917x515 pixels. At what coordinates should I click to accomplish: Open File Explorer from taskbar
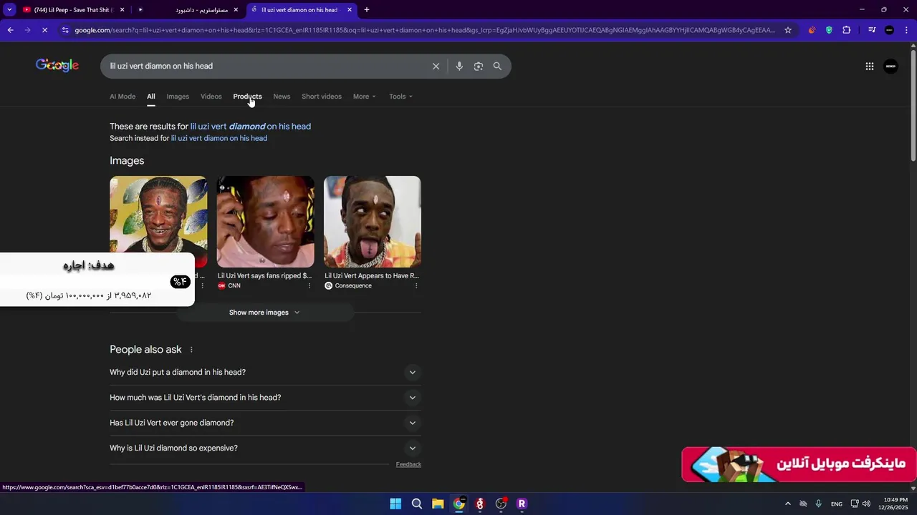point(438,504)
